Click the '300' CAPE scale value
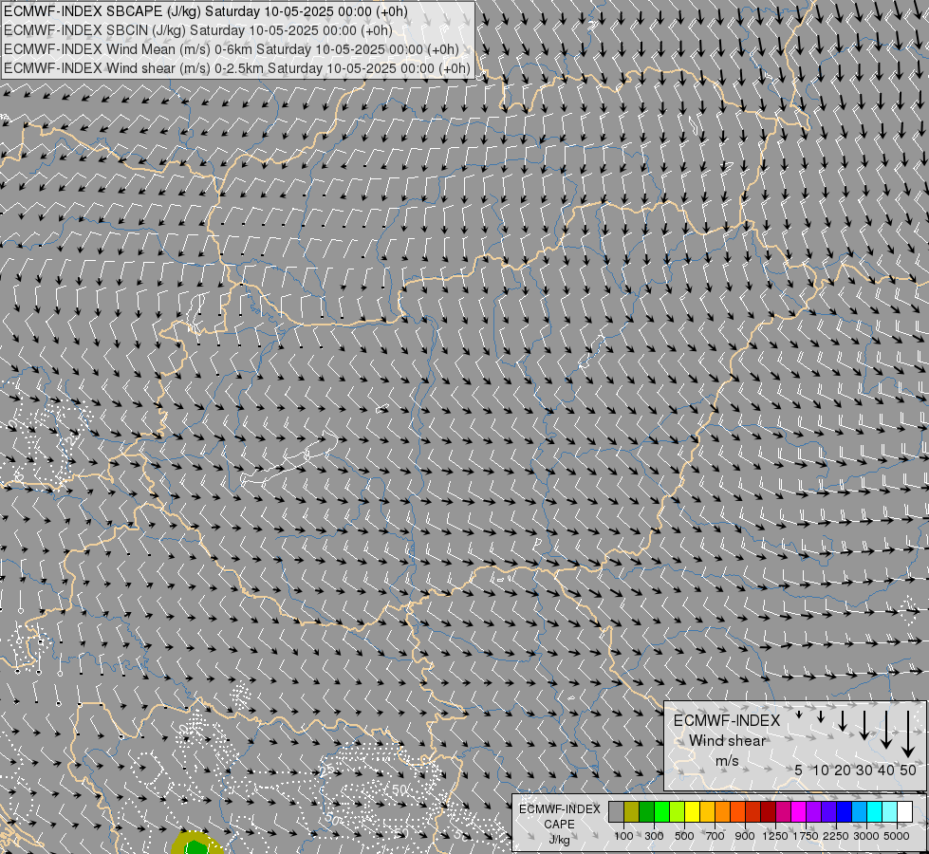This screenshot has height=854, width=929. coord(654,836)
